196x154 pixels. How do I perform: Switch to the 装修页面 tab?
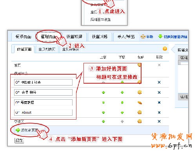coord(23,37)
